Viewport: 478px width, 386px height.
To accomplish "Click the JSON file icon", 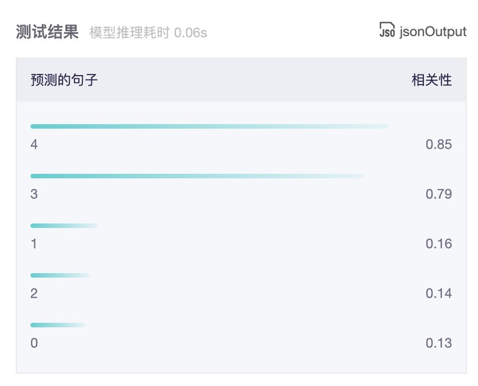I will tap(387, 30).
